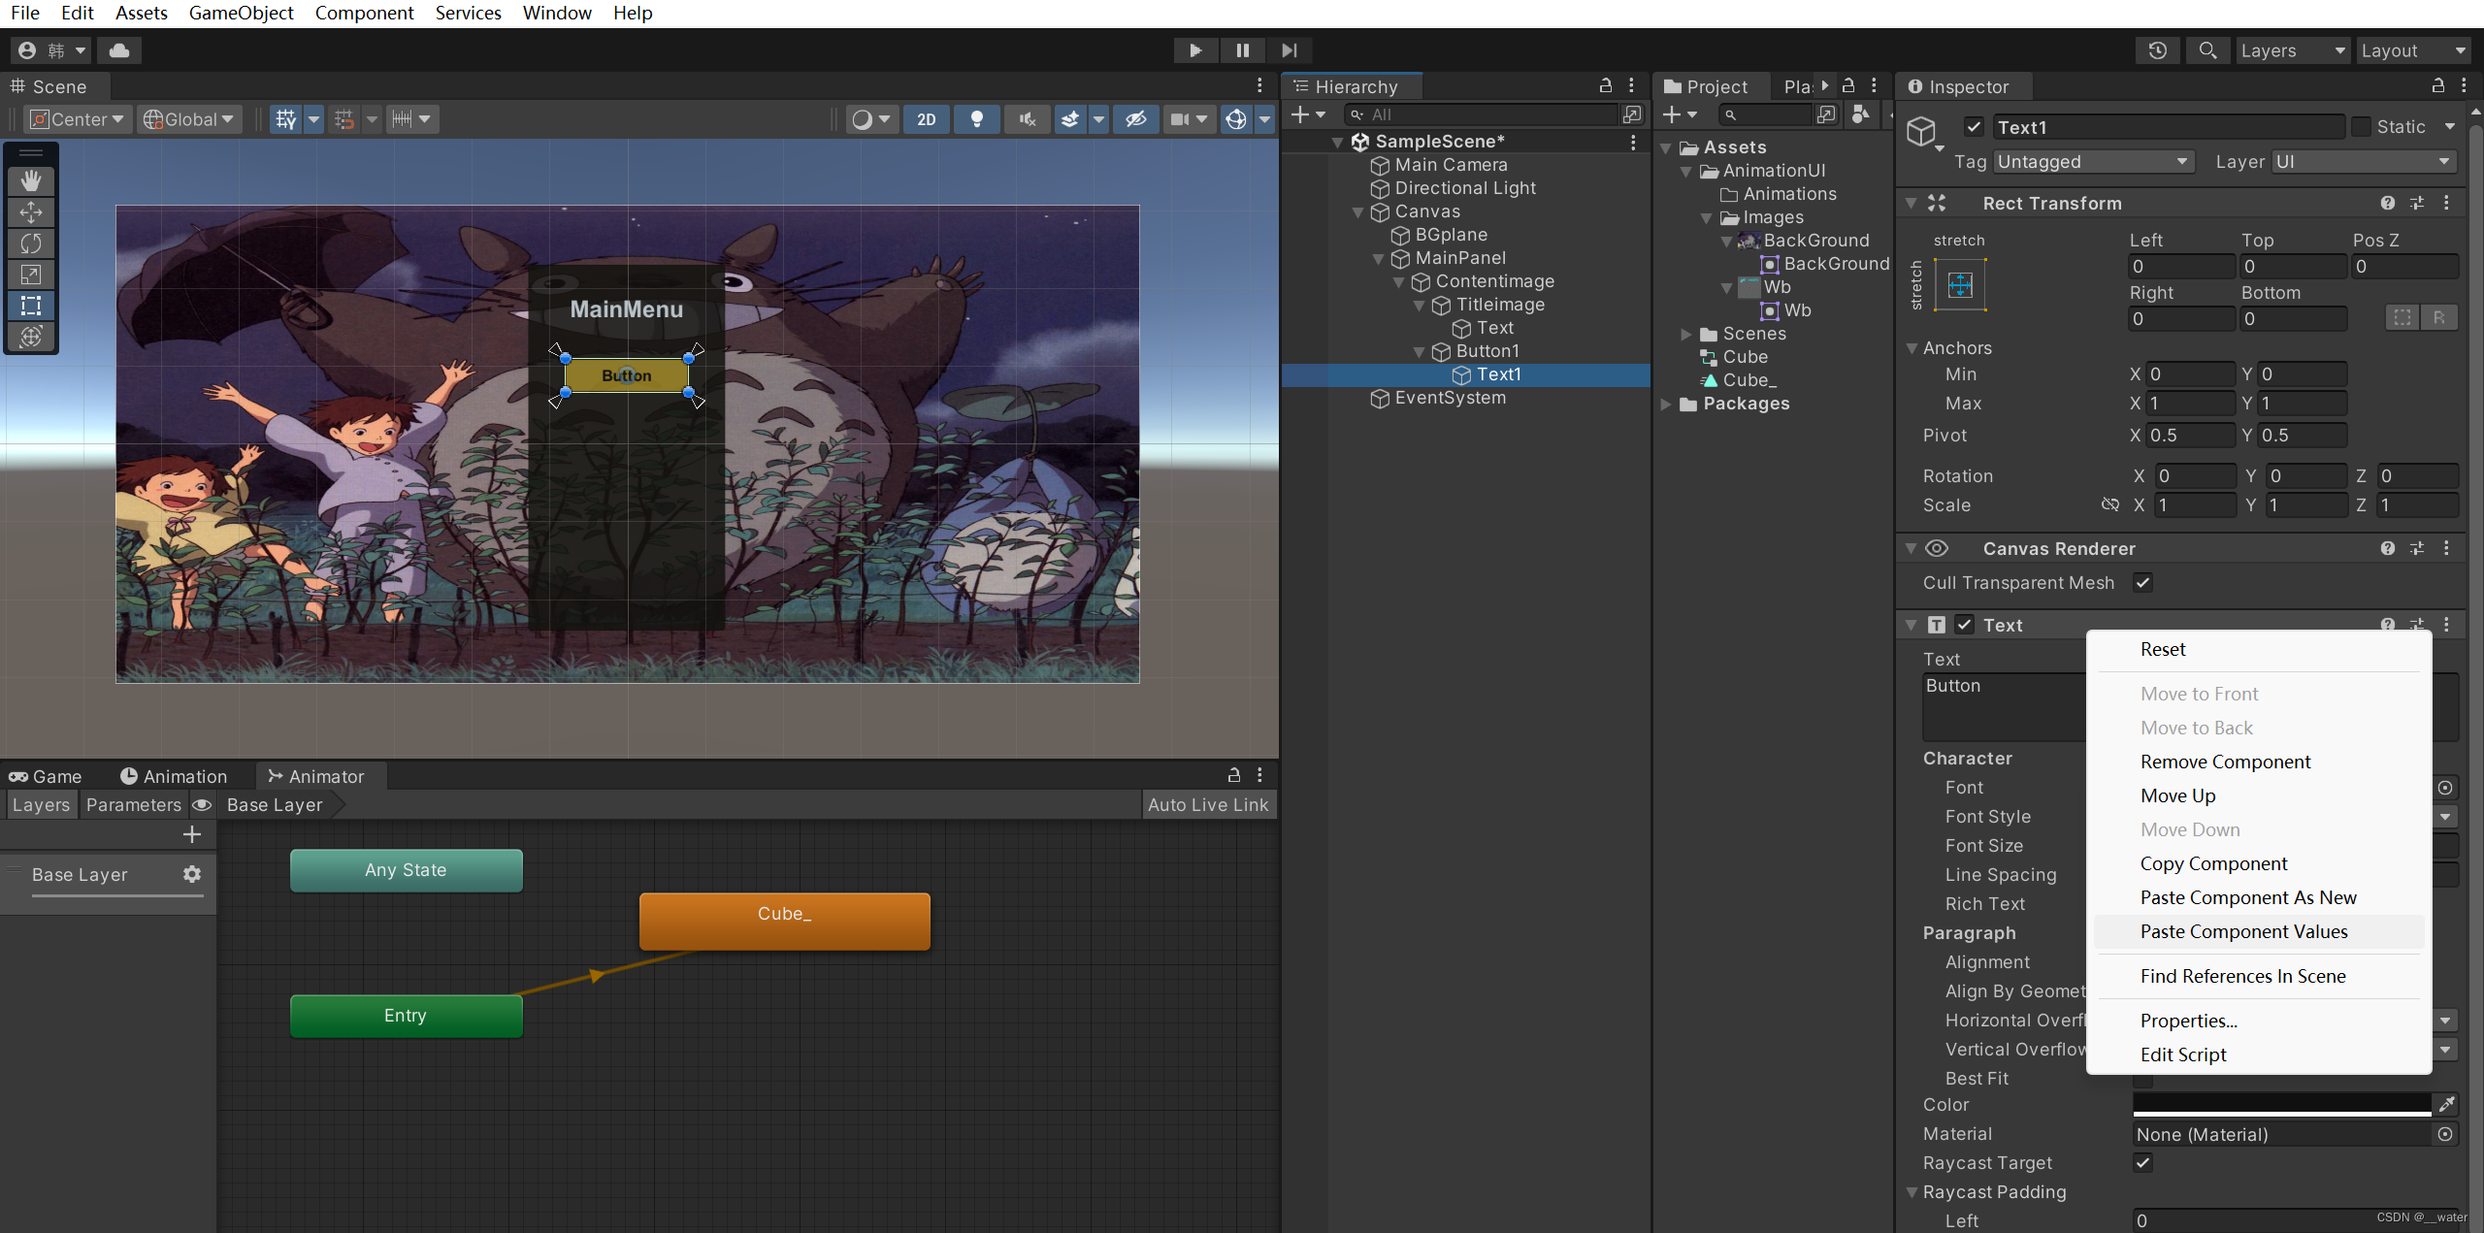Toggle the Text component enabled checkbox
This screenshot has width=2484, height=1233.
pyautogui.click(x=1964, y=625)
